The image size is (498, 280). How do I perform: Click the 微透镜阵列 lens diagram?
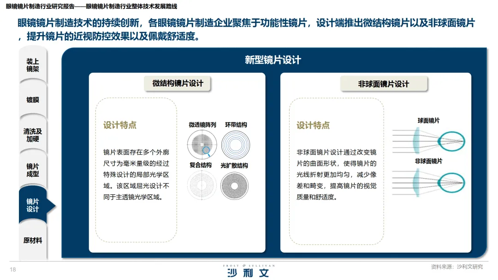202,145
